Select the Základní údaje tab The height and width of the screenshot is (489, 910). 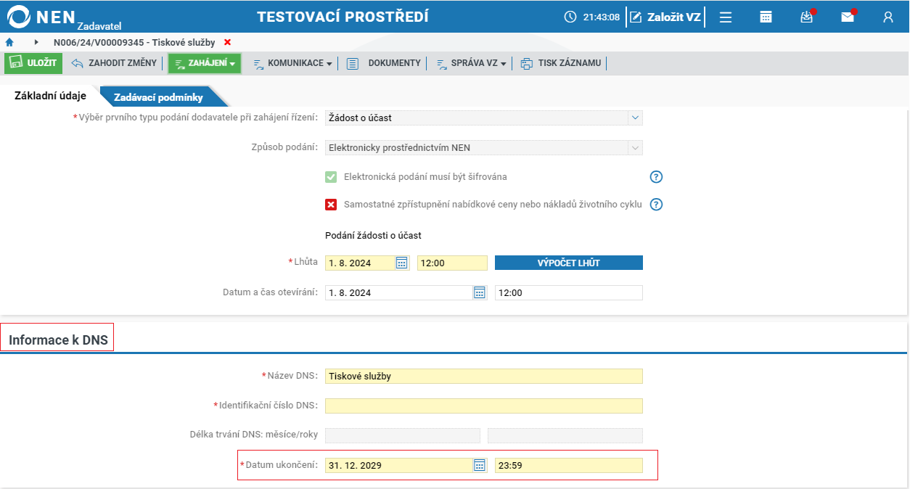[x=50, y=96]
